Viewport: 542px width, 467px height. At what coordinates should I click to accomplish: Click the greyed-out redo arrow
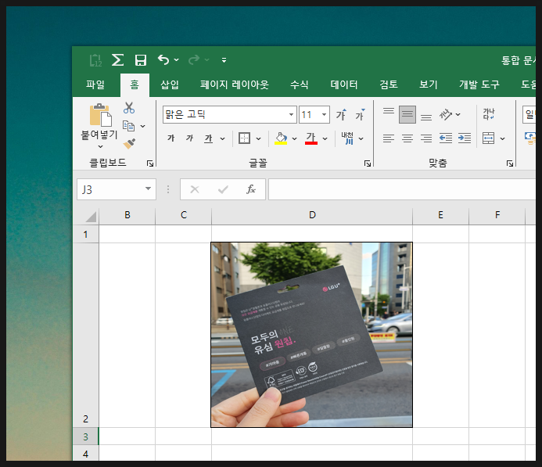194,59
